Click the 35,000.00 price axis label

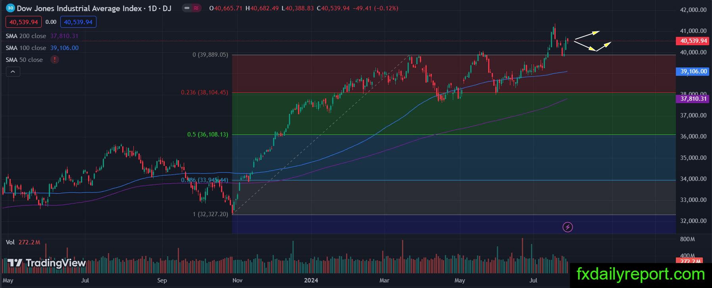coord(693,157)
